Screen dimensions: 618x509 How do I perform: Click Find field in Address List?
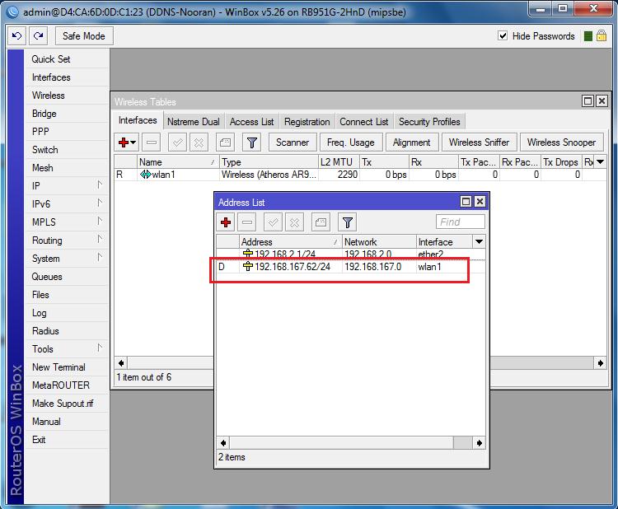pyautogui.click(x=461, y=222)
